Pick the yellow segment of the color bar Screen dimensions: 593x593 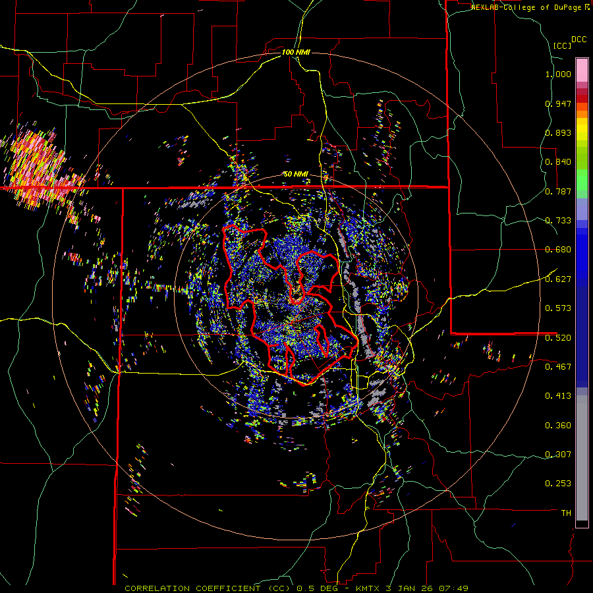582,130
